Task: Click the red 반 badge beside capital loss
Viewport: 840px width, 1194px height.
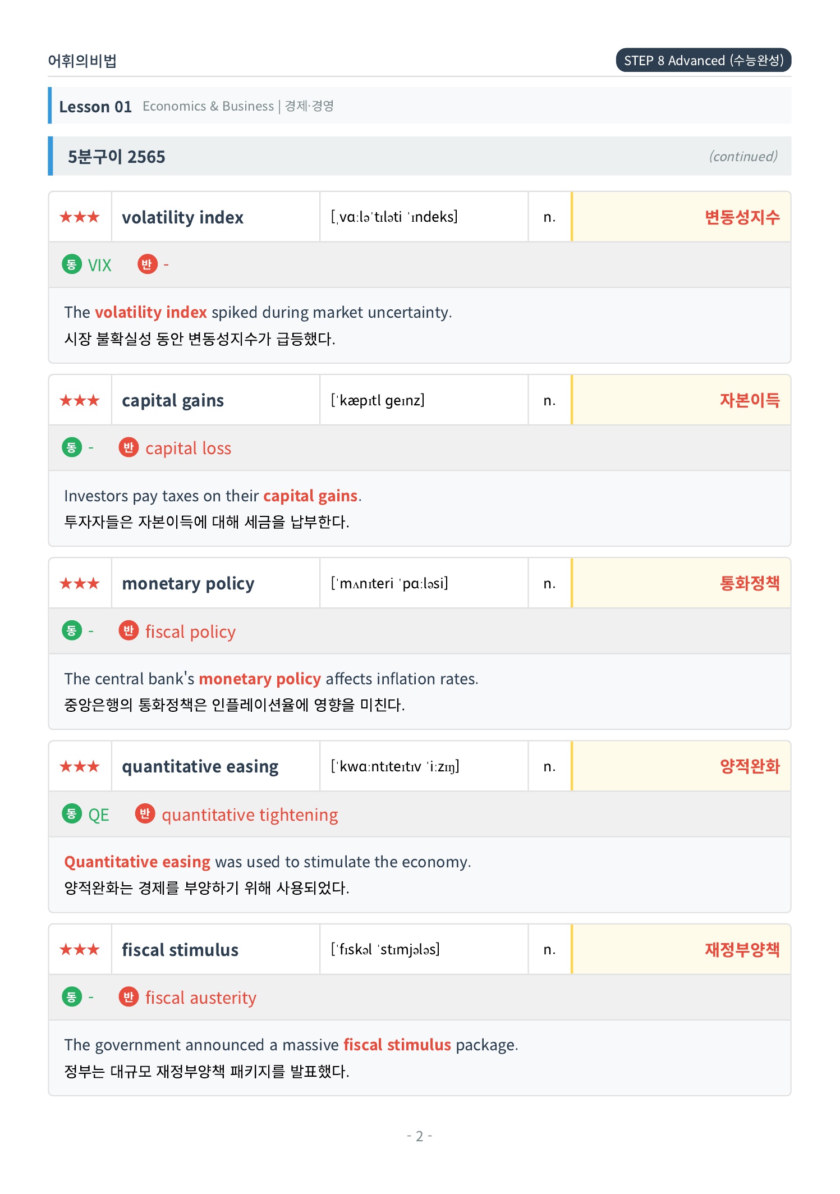Action: pos(128,447)
